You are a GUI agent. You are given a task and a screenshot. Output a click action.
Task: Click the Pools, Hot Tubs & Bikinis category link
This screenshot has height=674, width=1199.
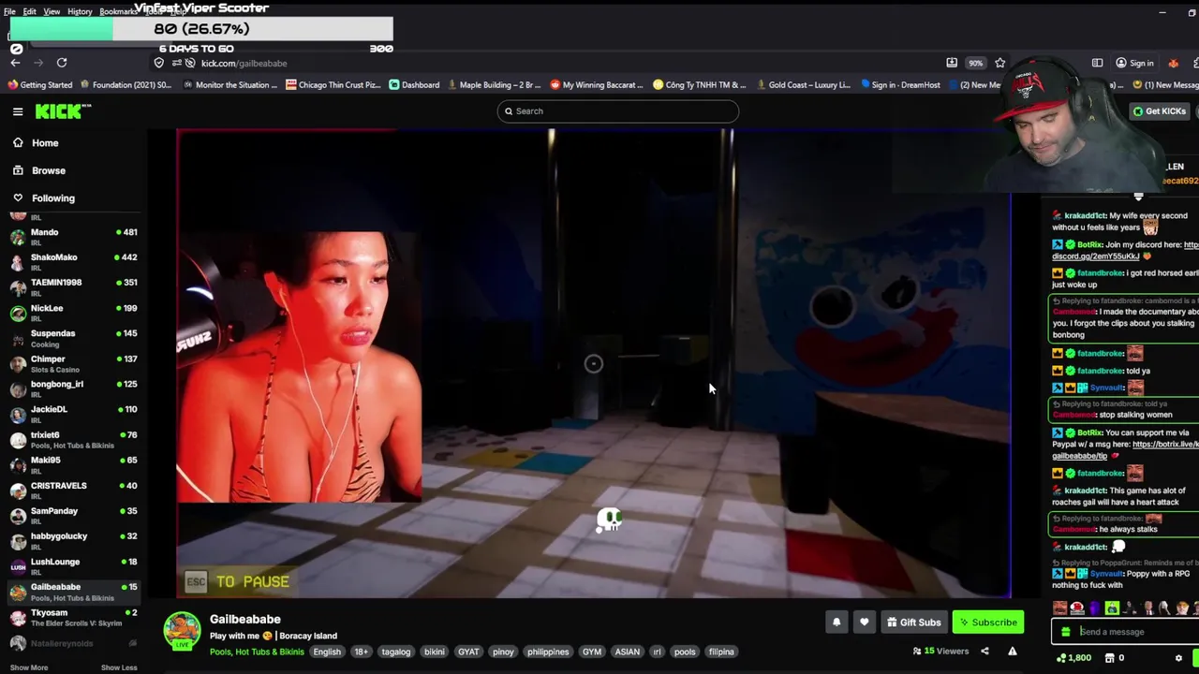coord(257,652)
